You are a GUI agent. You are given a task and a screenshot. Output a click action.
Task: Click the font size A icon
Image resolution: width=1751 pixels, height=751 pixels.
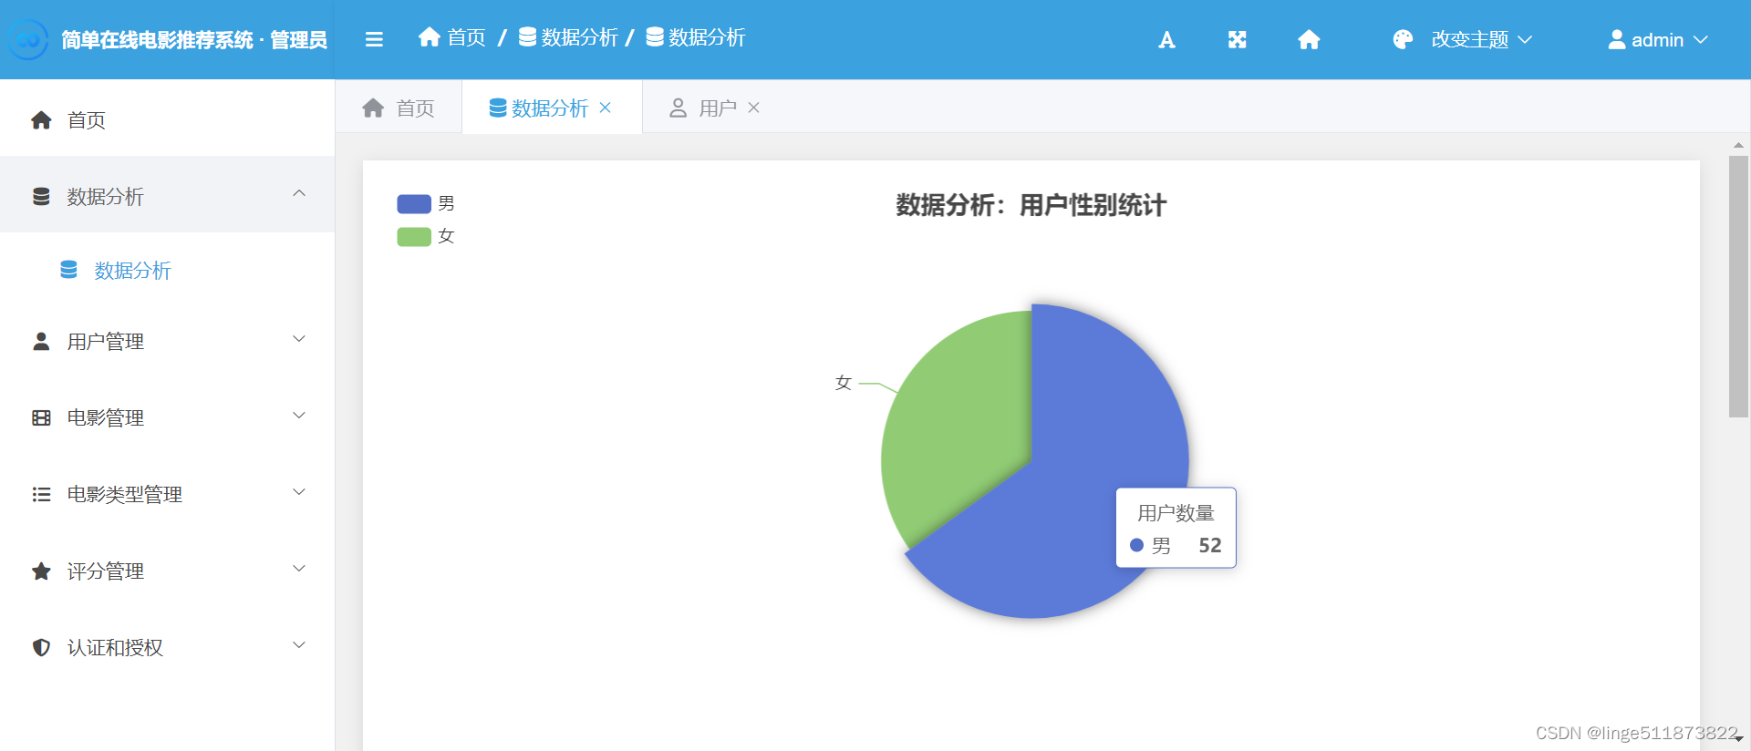[x=1166, y=39]
